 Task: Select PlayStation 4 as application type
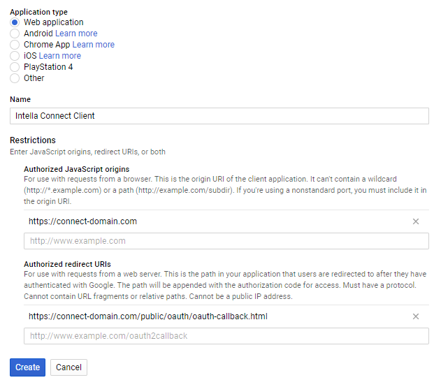pyautogui.click(x=15, y=67)
